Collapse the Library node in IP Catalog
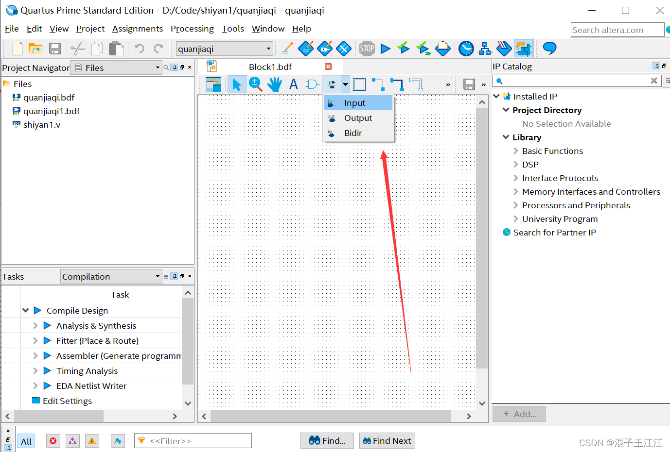Screen dimensions: 670x452 click(x=506, y=137)
